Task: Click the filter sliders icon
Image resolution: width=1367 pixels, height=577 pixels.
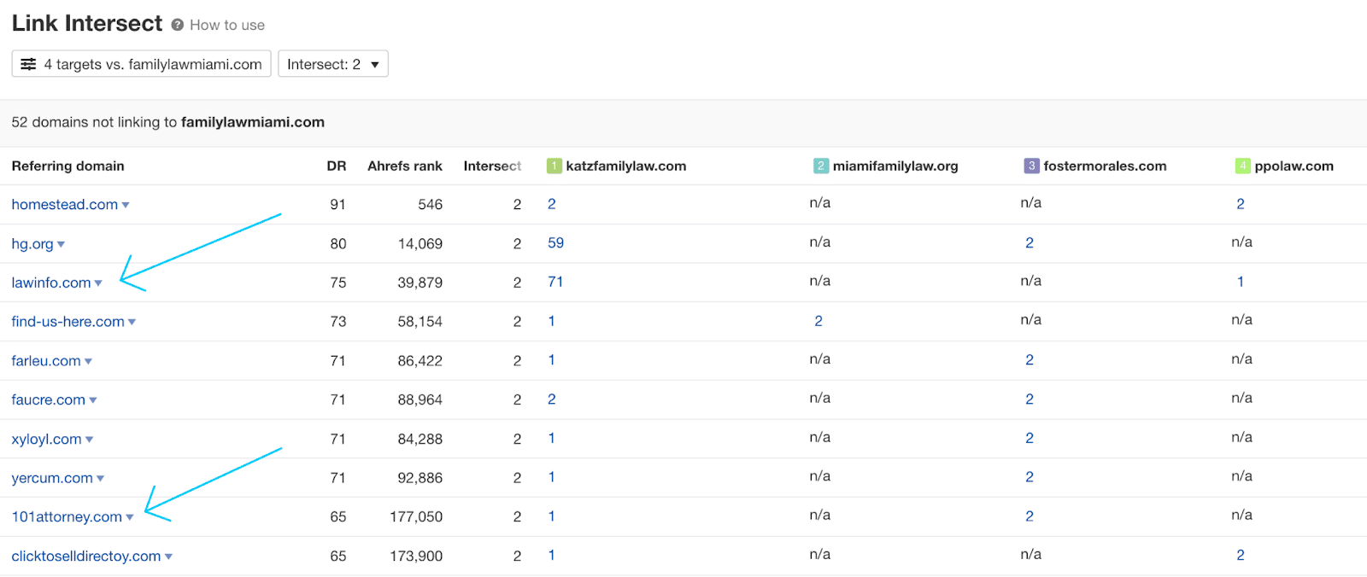Action: [28, 64]
